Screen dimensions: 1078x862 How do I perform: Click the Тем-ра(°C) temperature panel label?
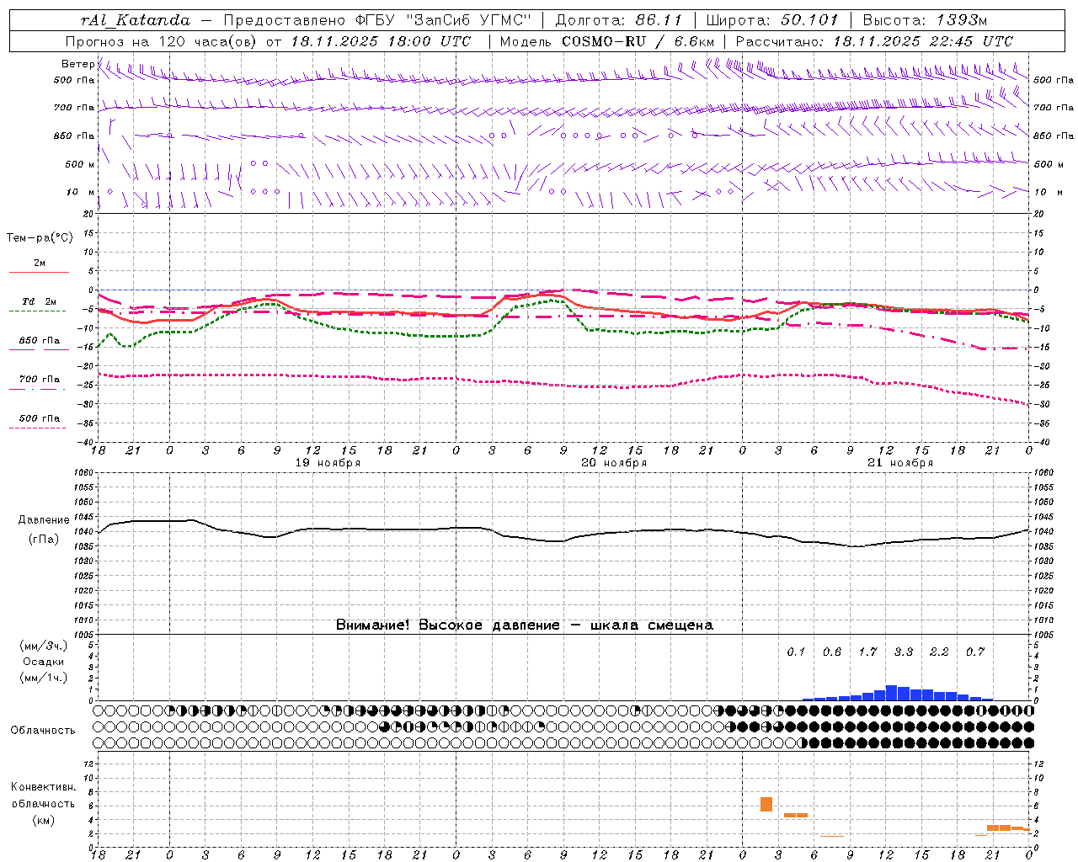[40, 238]
